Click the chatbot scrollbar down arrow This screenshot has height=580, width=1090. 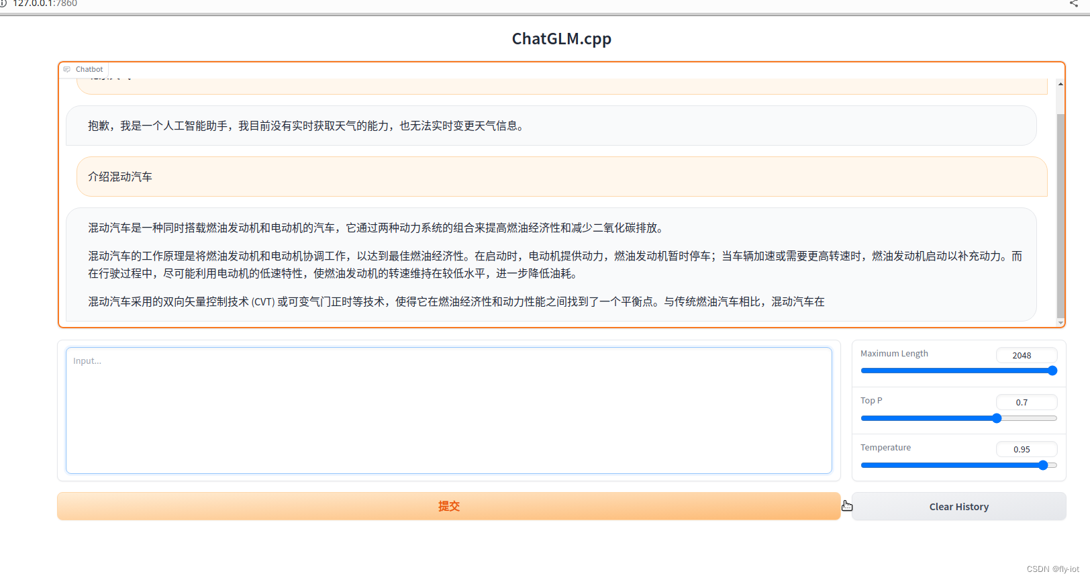click(x=1060, y=323)
